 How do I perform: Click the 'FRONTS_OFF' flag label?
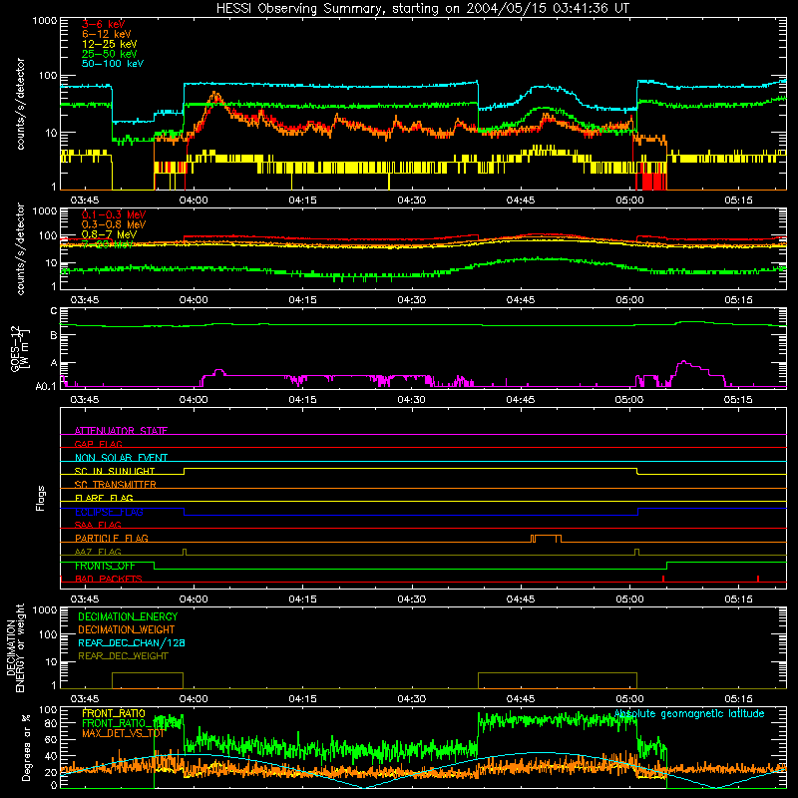(105, 566)
